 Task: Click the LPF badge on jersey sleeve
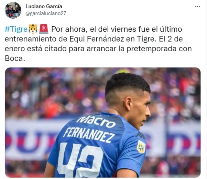click(141, 147)
